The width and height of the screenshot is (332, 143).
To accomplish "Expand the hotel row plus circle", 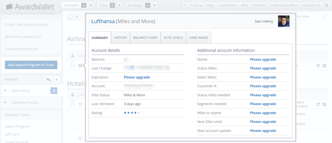I will [80, 104].
